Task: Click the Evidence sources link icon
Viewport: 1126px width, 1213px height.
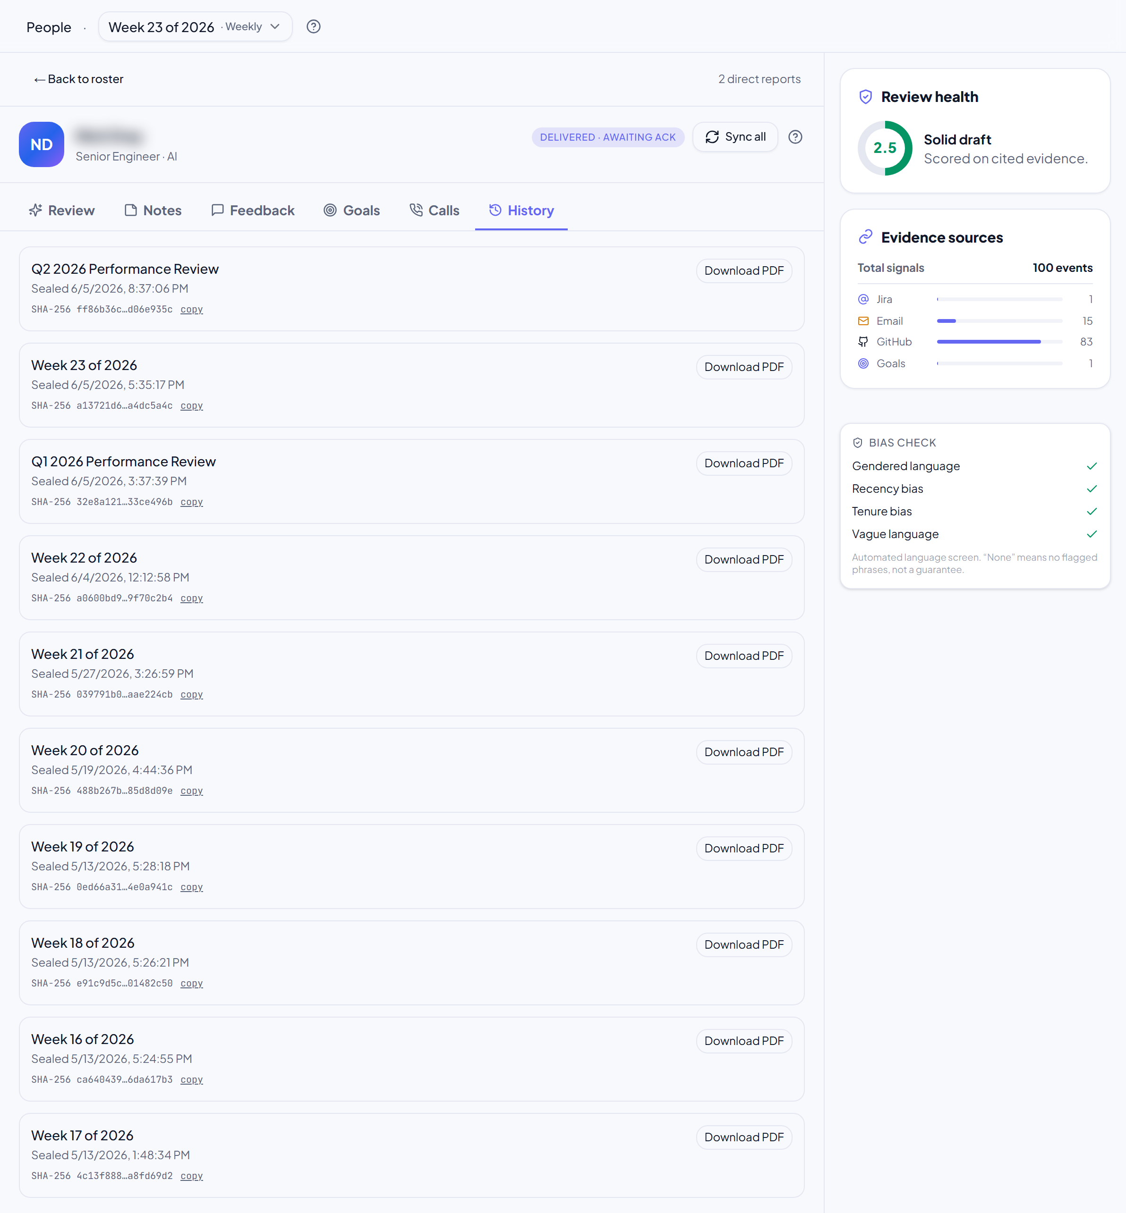Action: pyautogui.click(x=865, y=237)
